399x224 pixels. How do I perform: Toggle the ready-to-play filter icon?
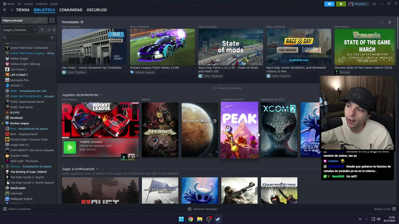pyautogui.click(x=54, y=30)
